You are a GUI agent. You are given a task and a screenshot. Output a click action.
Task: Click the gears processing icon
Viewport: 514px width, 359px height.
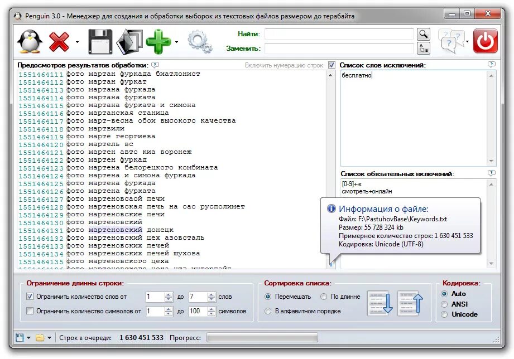pos(200,42)
